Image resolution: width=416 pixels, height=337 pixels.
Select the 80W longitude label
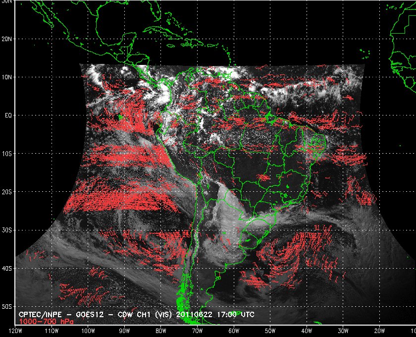(161, 331)
